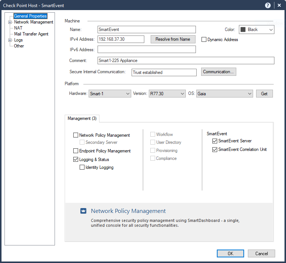The image size is (286, 263).
Task: Click the help question mark icon
Action: (x=268, y=5)
